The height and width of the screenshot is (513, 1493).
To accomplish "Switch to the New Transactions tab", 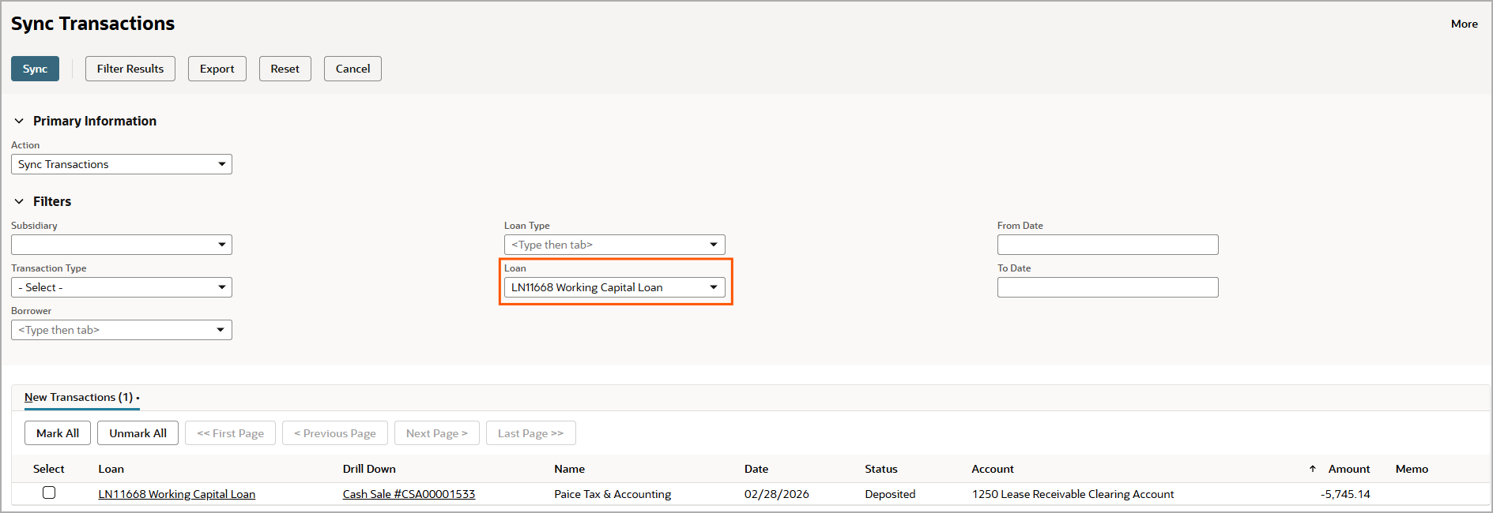I will pos(79,397).
